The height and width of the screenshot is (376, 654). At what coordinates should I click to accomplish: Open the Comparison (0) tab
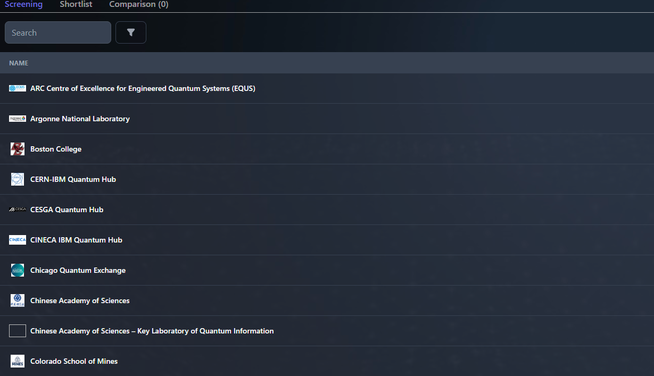(138, 4)
